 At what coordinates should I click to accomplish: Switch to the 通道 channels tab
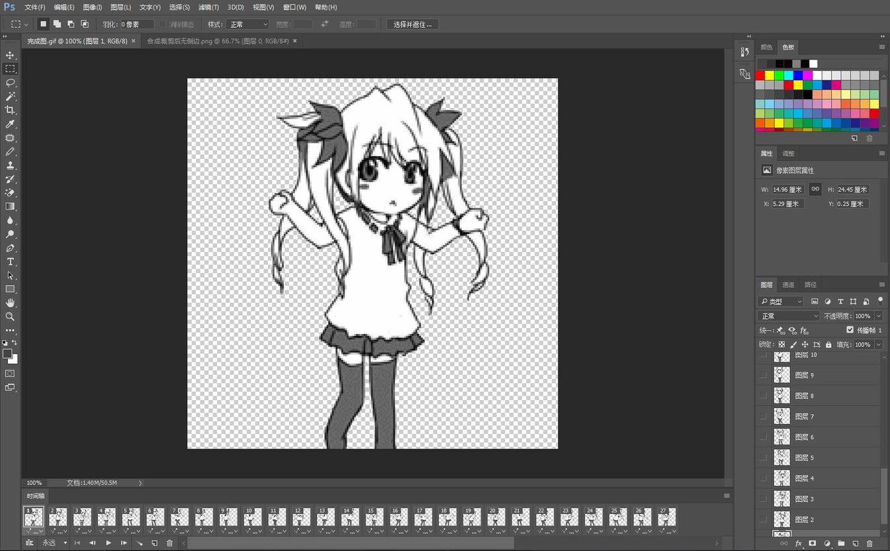[788, 285]
